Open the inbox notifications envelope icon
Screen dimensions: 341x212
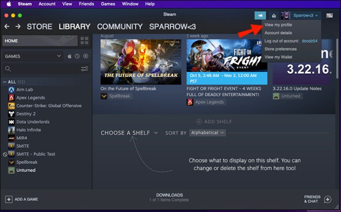274,15
